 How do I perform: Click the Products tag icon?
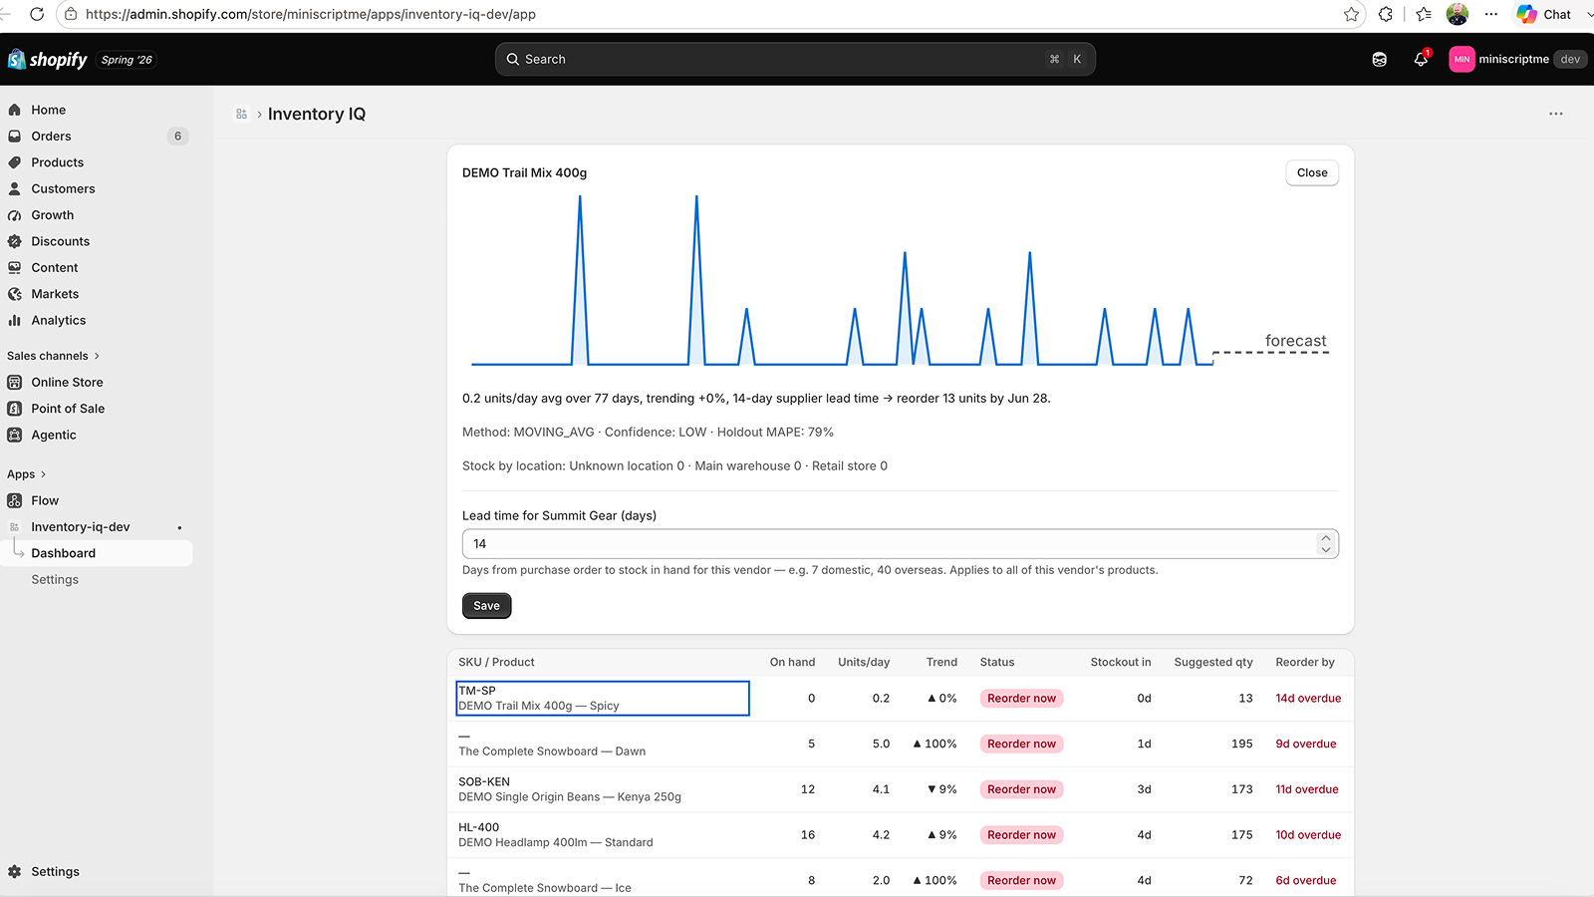(15, 162)
